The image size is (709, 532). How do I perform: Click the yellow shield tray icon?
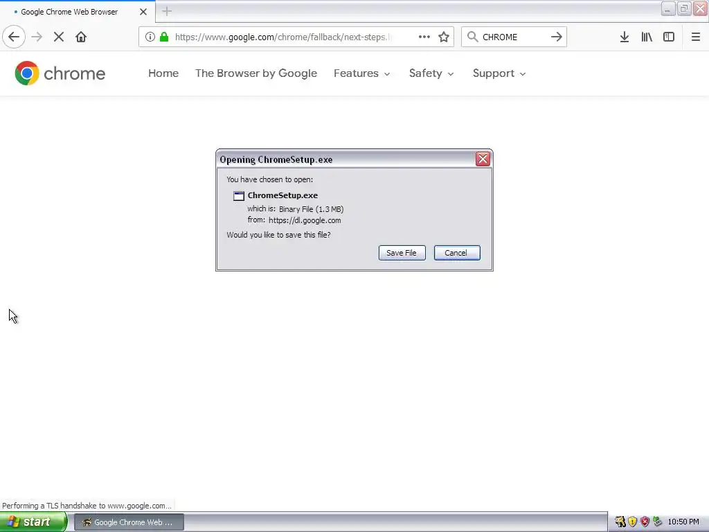pos(633,522)
